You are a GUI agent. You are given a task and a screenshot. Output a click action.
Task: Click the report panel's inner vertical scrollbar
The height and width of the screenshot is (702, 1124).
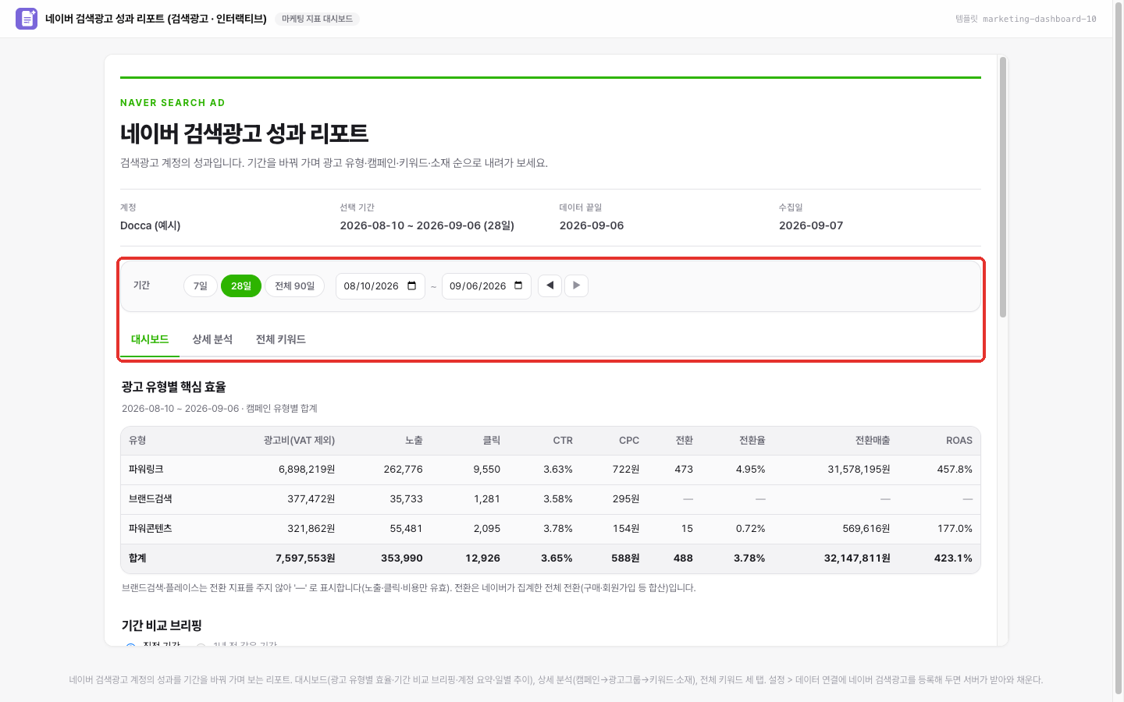coord(1003,187)
